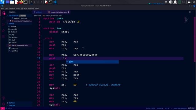Open the Explorer panel's more actions ellipsis
This screenshot has width=196, height=110.
(x=29, y=12)
